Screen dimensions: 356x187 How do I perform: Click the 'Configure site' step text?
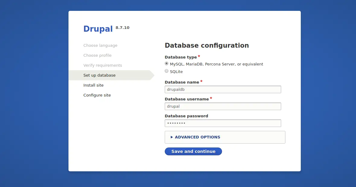(x=97, y=95)
